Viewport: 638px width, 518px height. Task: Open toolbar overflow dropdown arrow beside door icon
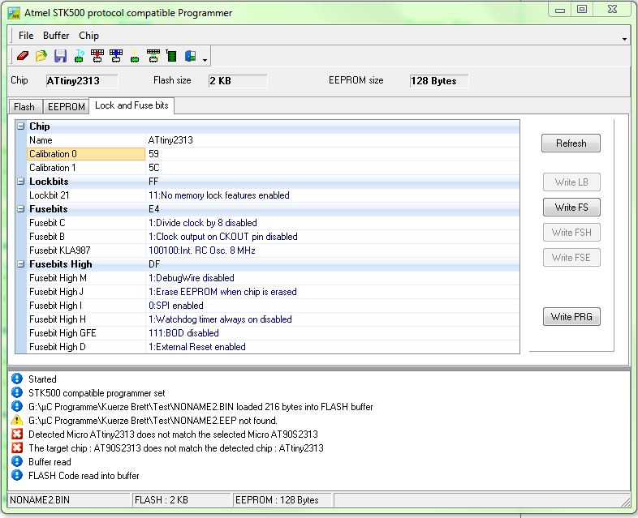205,60
